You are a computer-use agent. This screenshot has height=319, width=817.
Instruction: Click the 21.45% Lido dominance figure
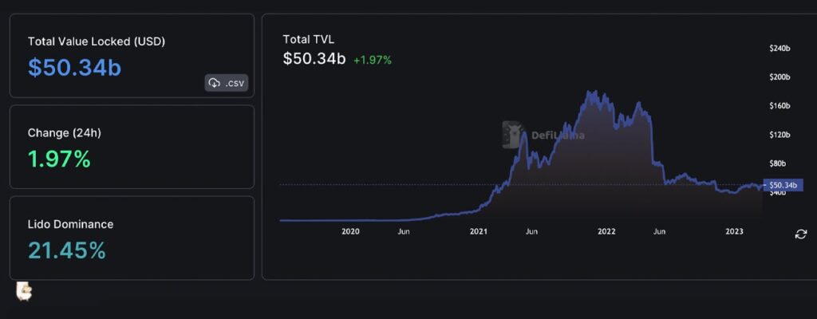point(67,250)
